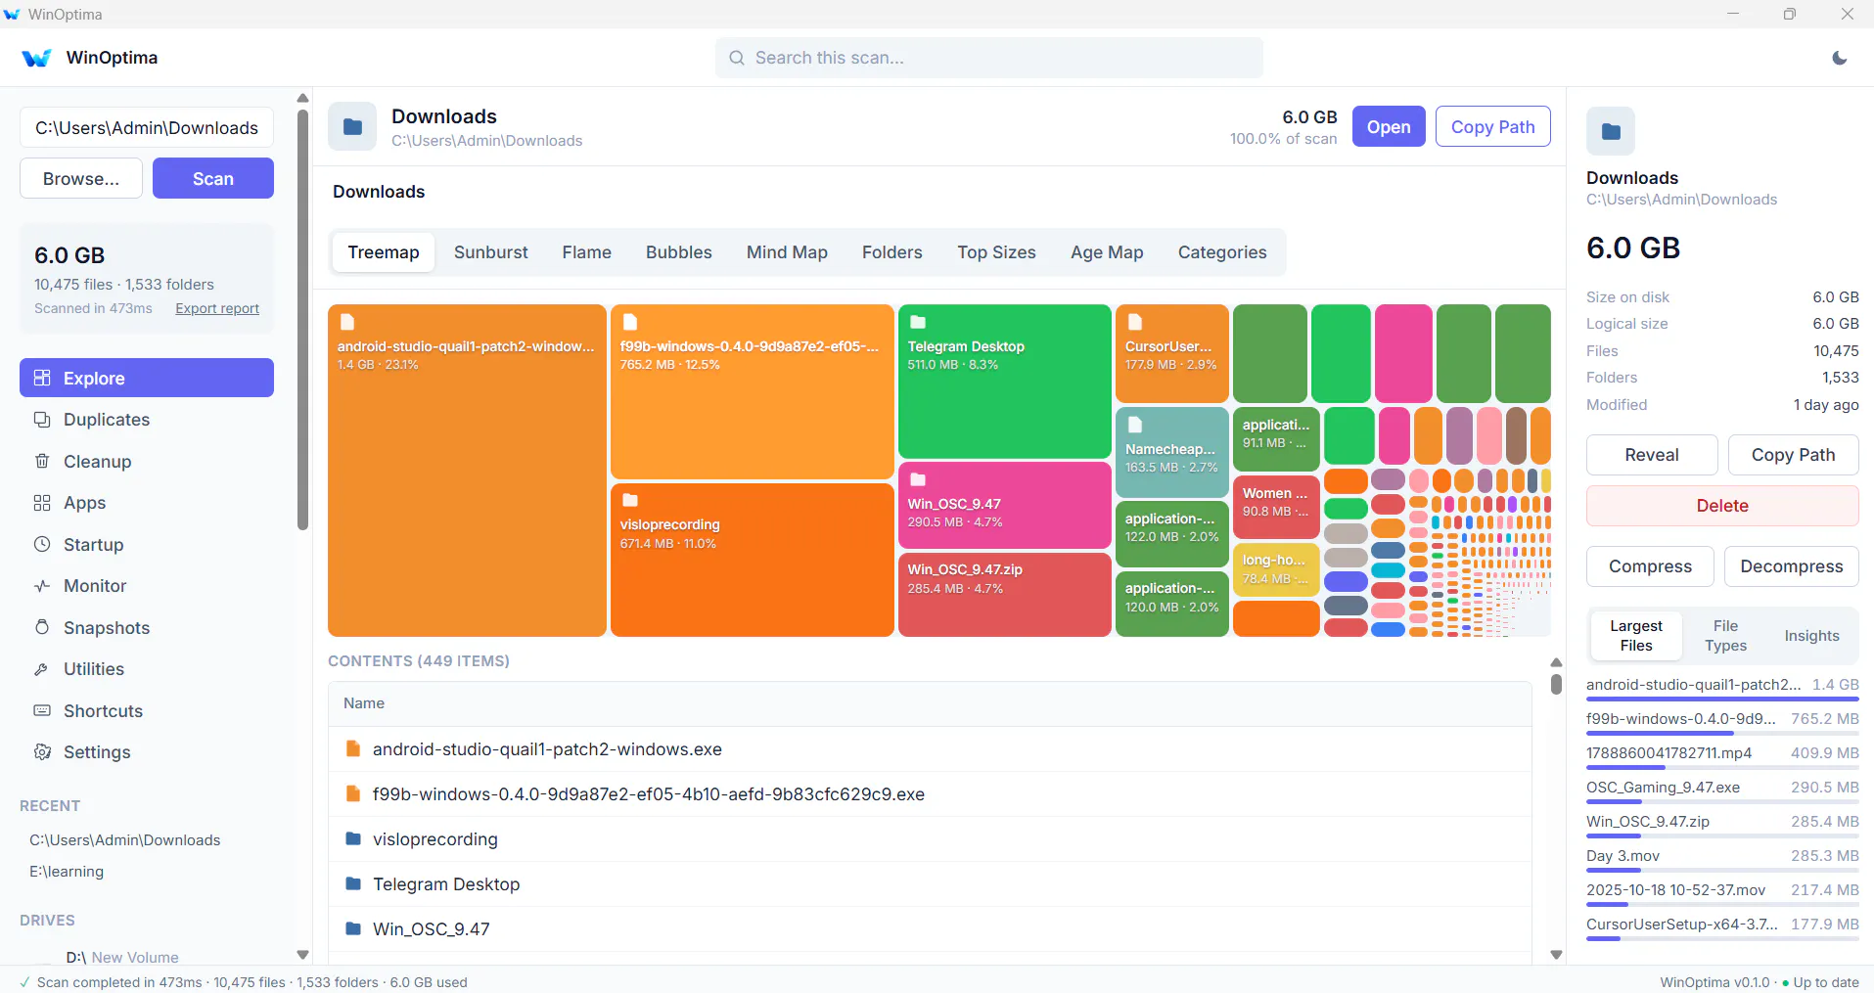This screenshot has height=993, width=1874.
Task: Open the Export report link
Action: pos(217,308)
